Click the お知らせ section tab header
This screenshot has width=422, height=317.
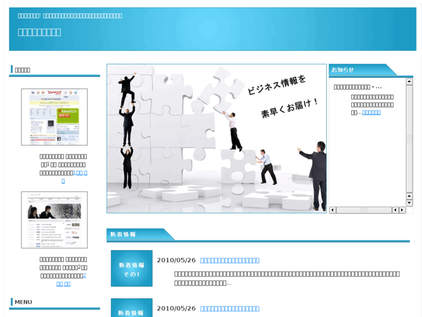[363, 70]
